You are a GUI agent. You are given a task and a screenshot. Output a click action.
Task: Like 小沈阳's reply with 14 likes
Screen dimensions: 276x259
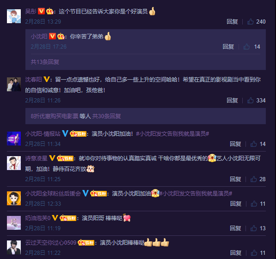tap(246, 47)
